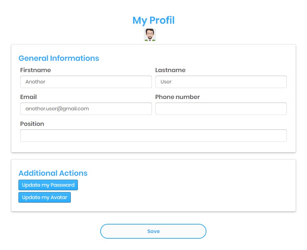Screen dimensions: 307x250
Task: Focus the Firstname input field
Action: 86,82
